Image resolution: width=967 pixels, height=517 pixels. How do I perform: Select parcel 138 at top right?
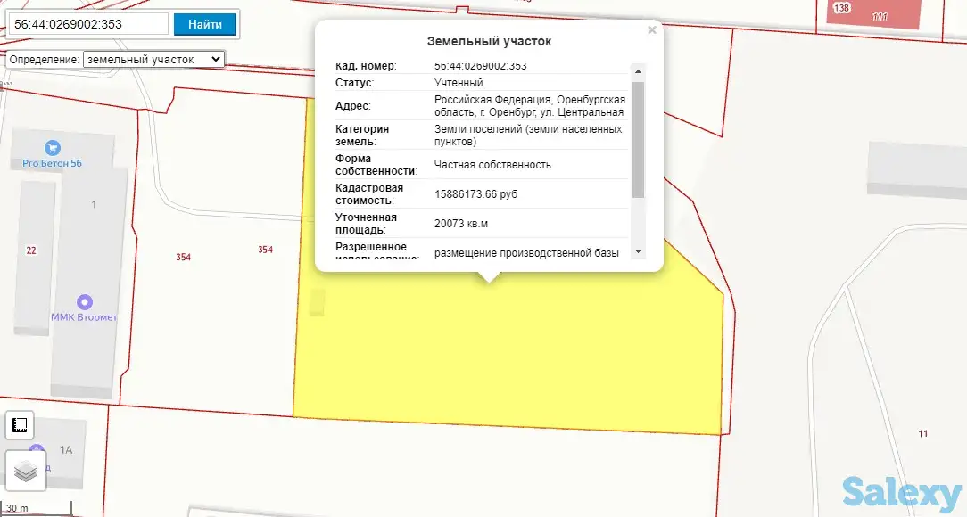[839, 7]
